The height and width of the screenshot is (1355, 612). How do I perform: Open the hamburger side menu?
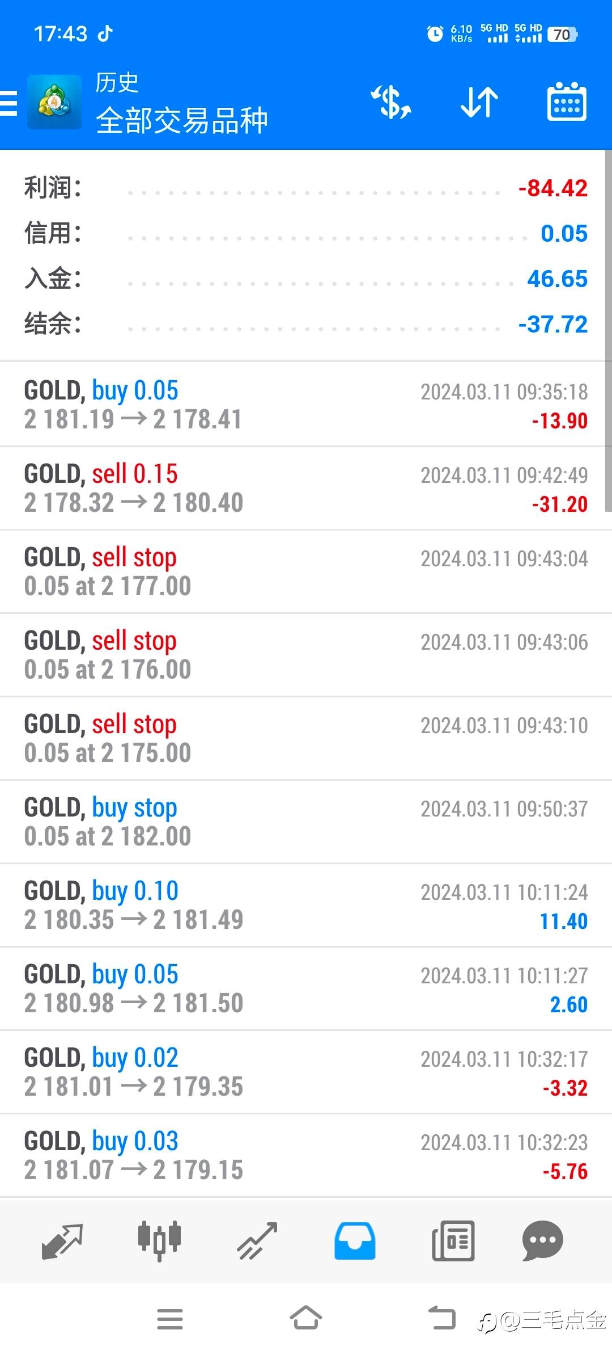[9, 103]
